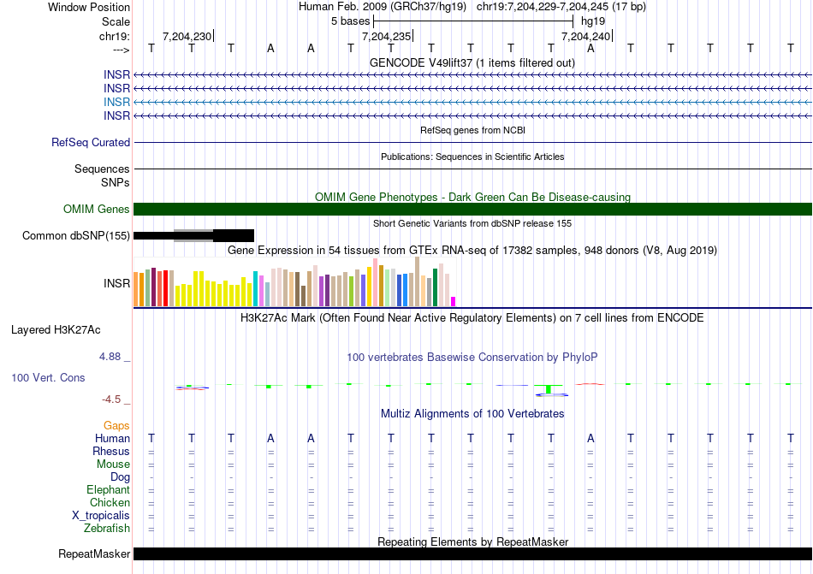Screen dimensions: 813x574
Task: Click the light-blue INSR transcript label
Action: pos(116,102)
